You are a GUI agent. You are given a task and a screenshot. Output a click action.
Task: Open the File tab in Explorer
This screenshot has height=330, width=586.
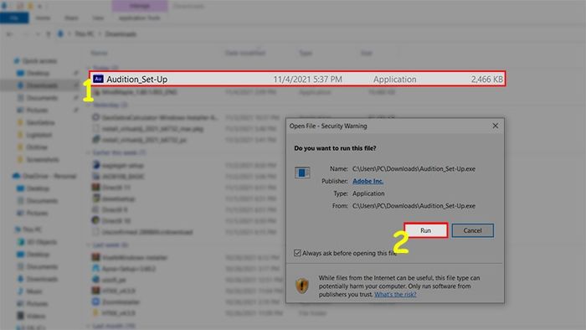point(14,18)
